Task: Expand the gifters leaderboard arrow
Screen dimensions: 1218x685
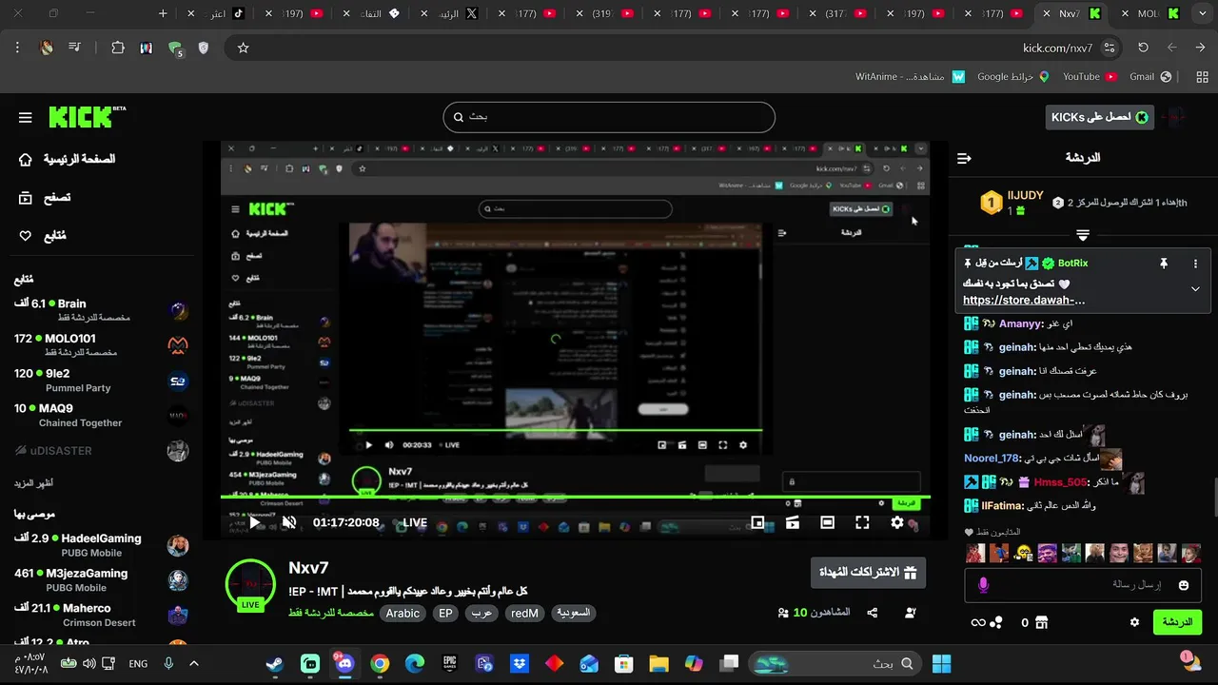Action: [1083, 234]
